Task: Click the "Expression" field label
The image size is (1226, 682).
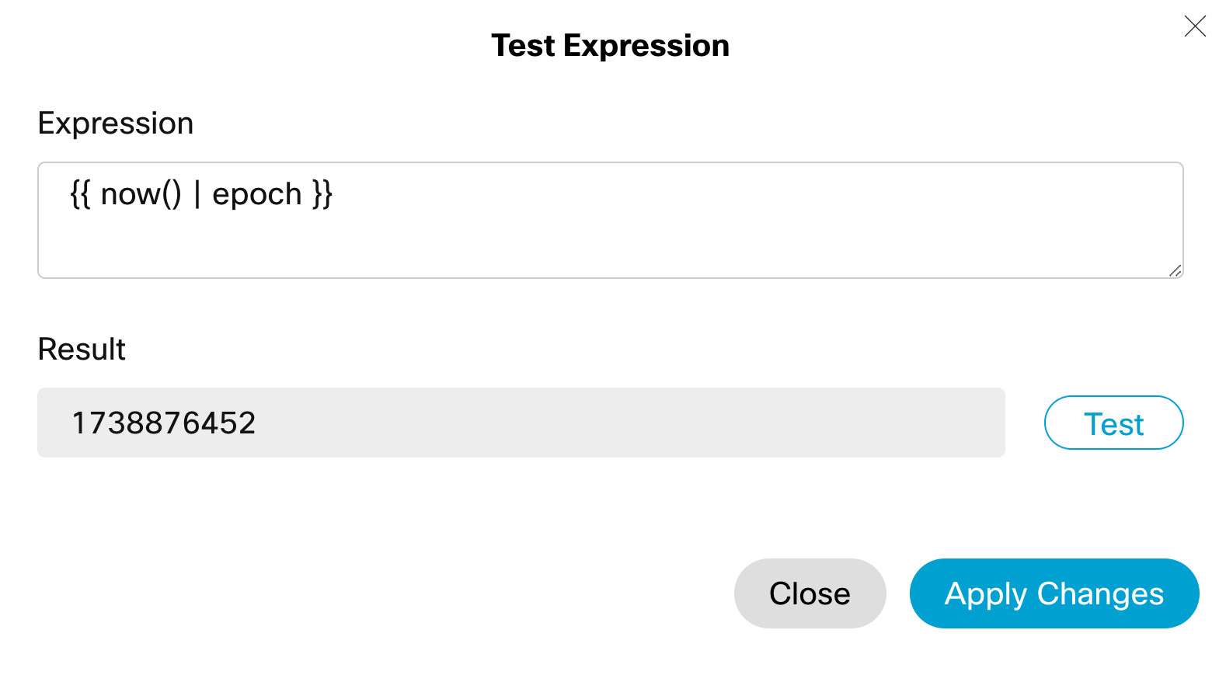Action: pyautogui.click(x=116, y=124)
